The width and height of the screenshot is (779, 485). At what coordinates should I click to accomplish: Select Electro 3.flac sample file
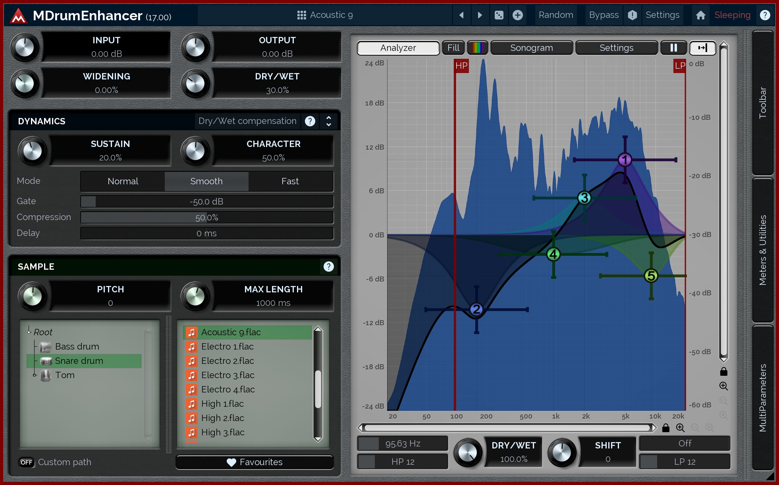(228, 375)
